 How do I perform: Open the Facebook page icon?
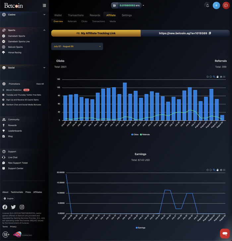coord(5,207)
